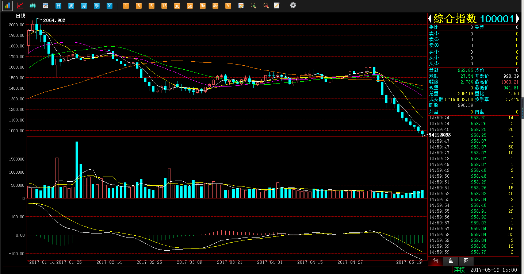The height and width of the screenshot is (274, 524).
Task: Click the 委比 label
Action: 434,27
